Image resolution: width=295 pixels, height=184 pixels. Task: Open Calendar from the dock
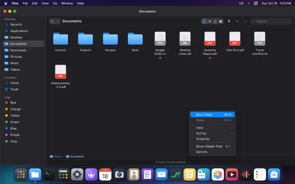[105, 175]
